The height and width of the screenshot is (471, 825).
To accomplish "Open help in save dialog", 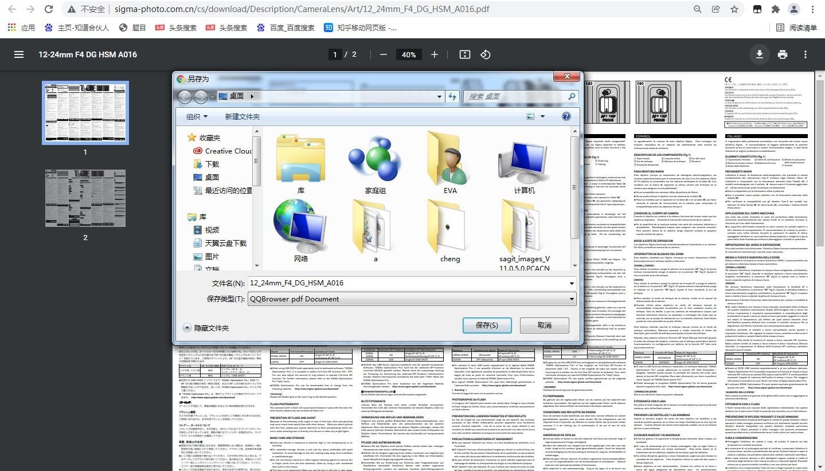I will coord(566,116).
